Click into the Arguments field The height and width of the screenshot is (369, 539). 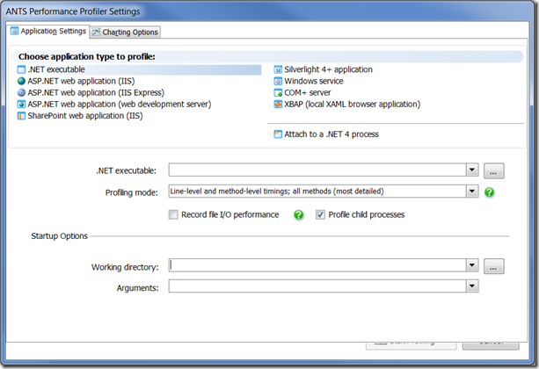[317, 286]
